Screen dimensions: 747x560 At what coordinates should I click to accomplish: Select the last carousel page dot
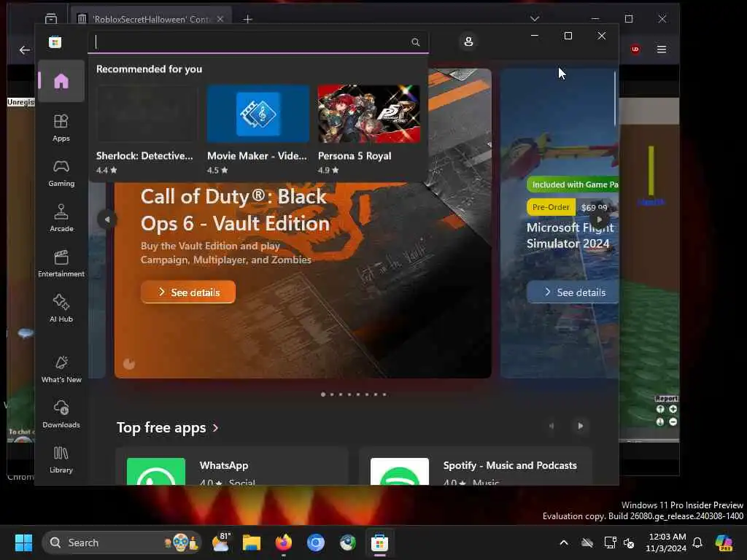[x=384, y=394]
